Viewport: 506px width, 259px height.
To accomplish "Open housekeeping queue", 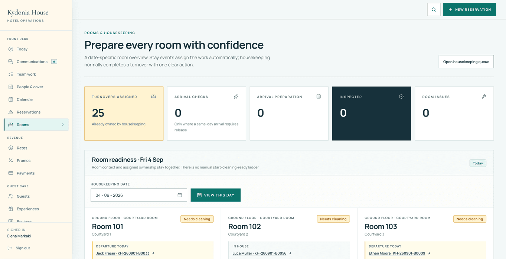I will pos(466,62).
